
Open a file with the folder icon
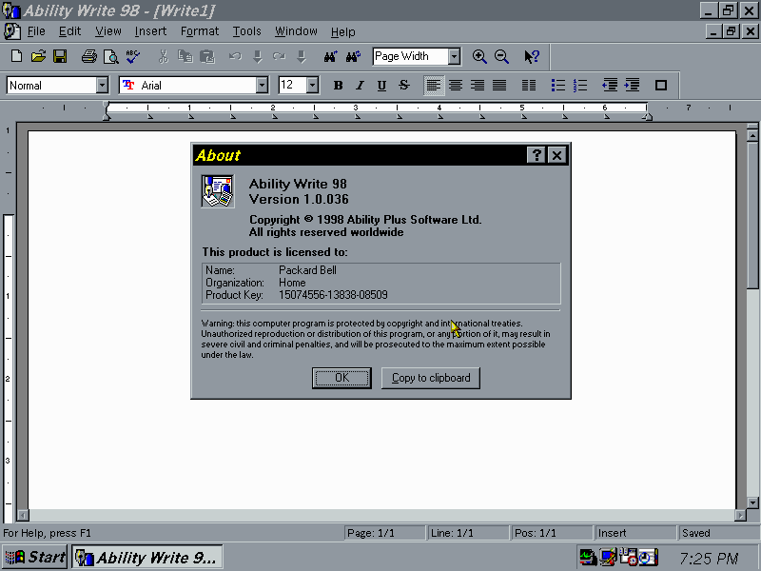point(38,57)
